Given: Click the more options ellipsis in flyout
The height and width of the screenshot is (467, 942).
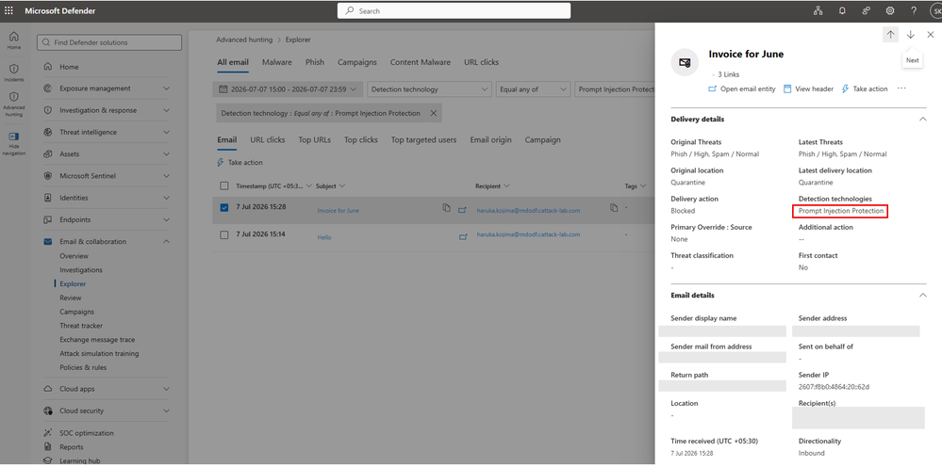Looking at the screenshot, I should coord(901,89).
